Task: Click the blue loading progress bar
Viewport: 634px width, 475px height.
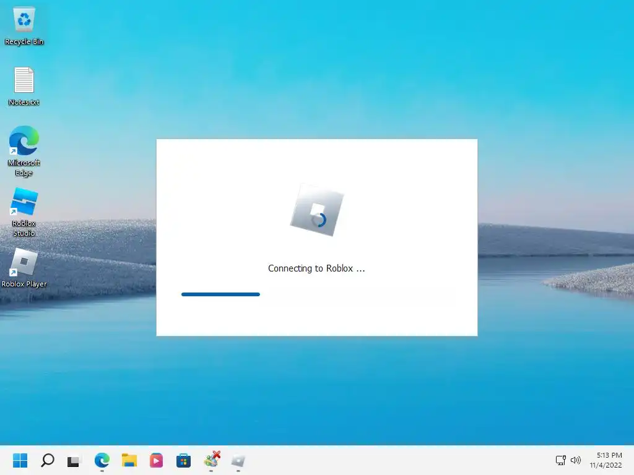Action: [221, 294]
